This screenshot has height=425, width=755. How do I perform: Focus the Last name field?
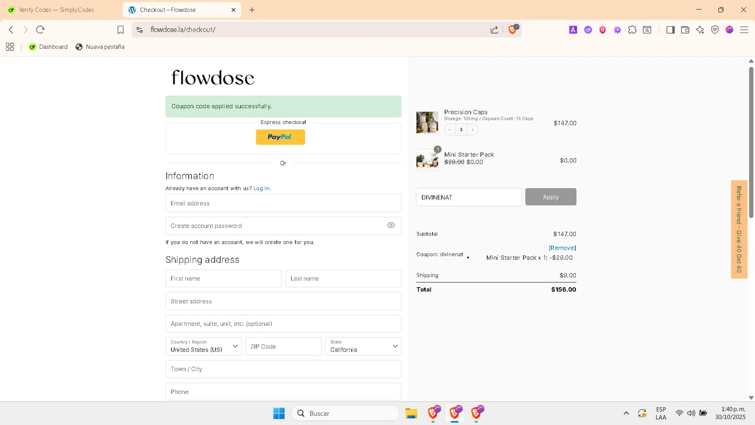(x=343, y=278)
